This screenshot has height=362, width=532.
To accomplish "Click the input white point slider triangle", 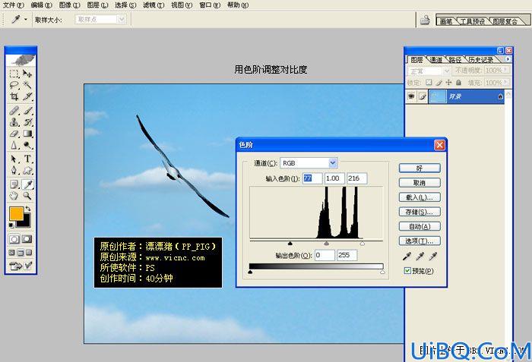I will click(363, 244).
